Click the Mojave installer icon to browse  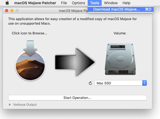(30, 61)
